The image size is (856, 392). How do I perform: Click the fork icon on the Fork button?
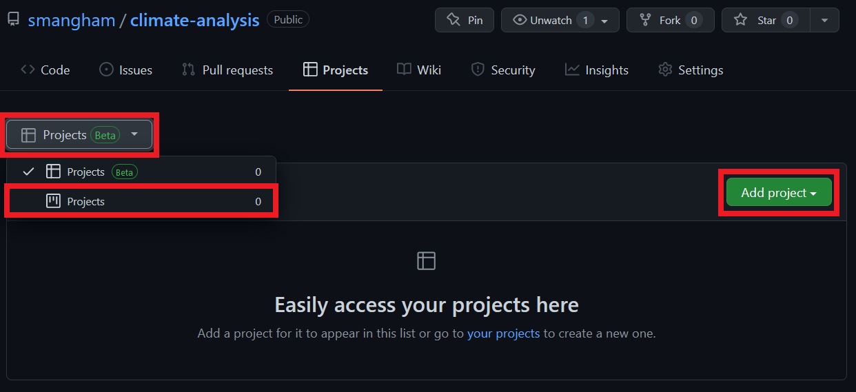[x=645, y=20]
